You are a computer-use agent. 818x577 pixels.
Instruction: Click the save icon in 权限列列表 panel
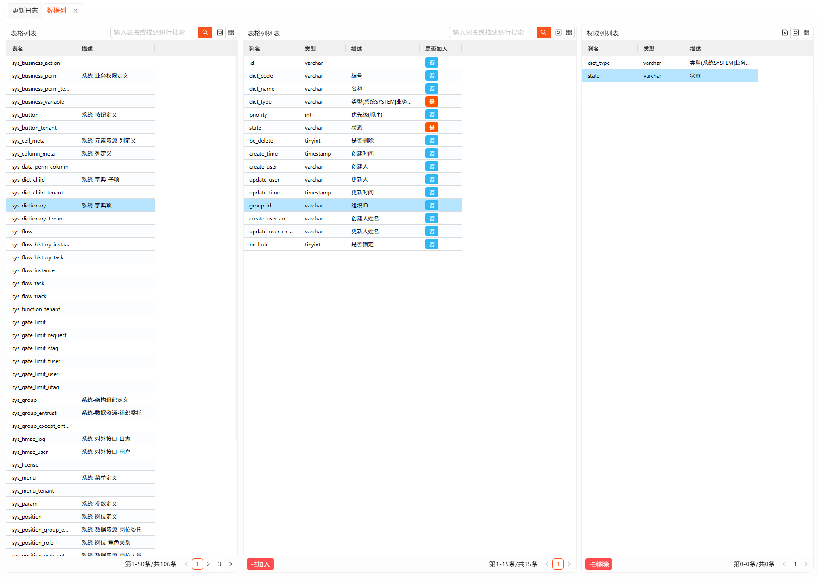(785, 32)
